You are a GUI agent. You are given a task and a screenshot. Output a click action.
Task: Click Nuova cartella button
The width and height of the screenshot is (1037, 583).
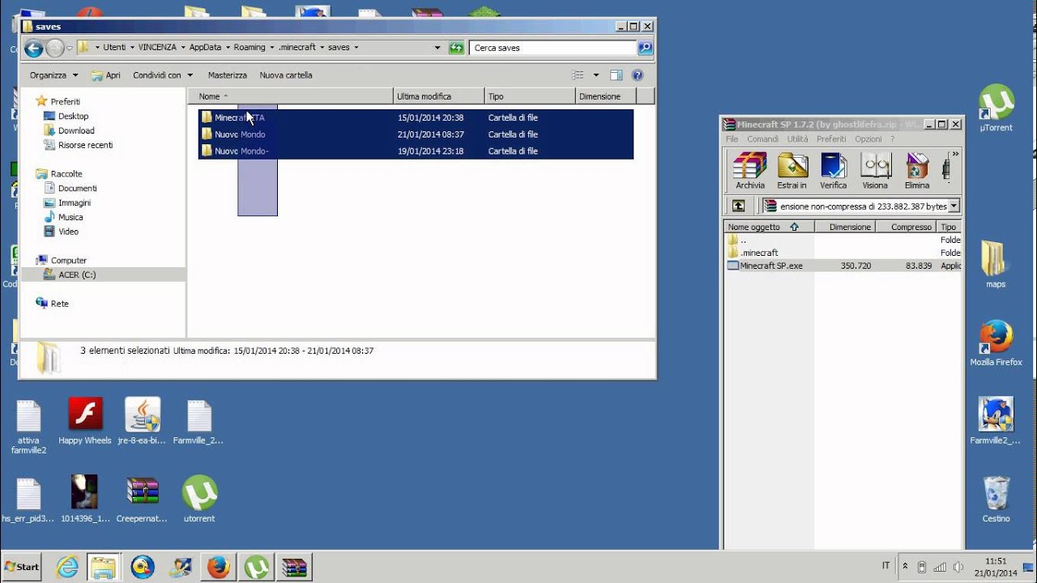point(286,75)
